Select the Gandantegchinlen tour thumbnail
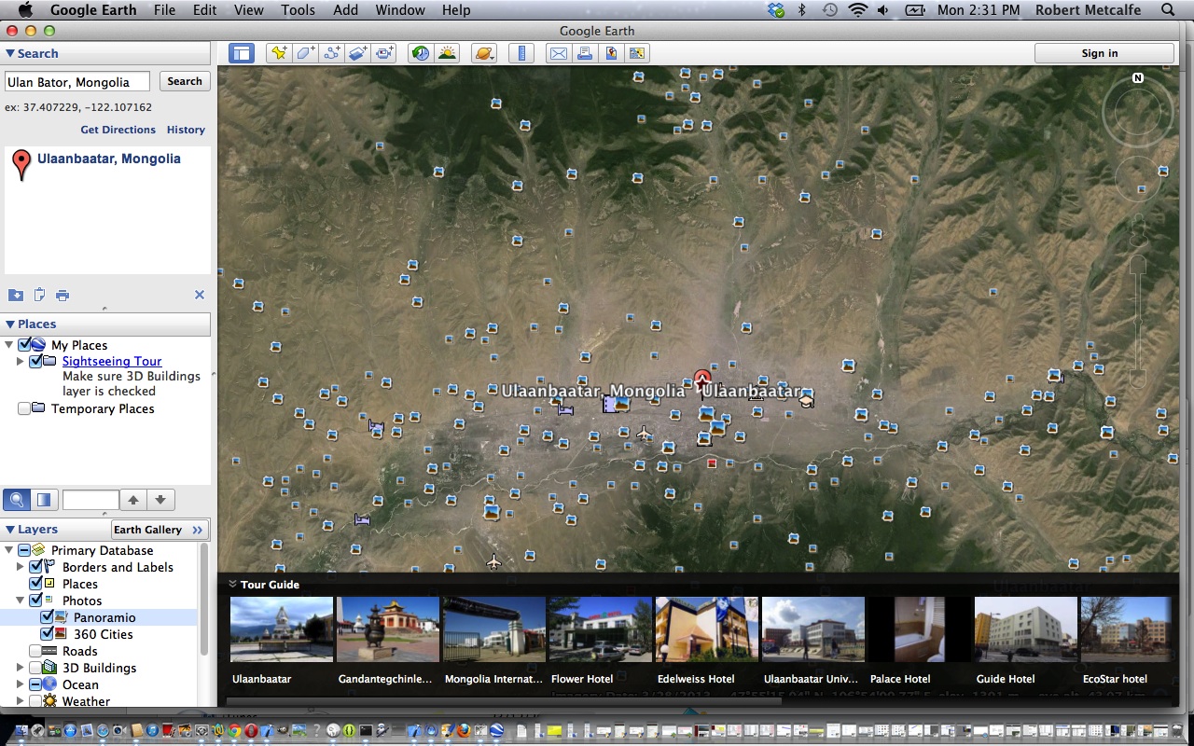This screenshot has height=746, width=1194. (387, 629)
